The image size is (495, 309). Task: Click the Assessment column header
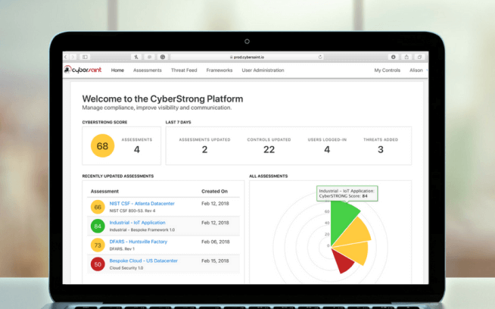[104, 191]
